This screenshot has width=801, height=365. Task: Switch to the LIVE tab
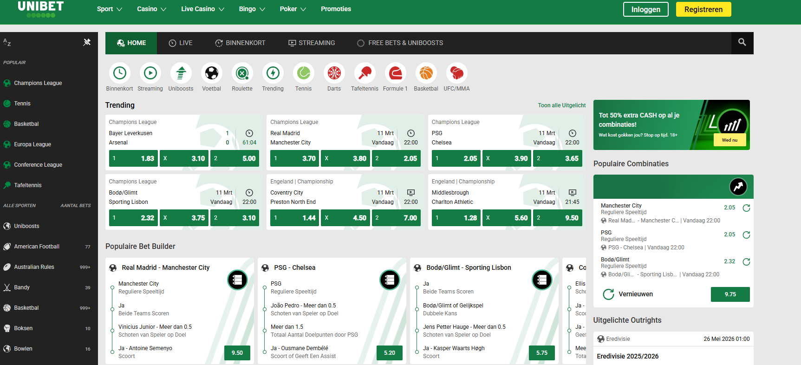coord(180,43)
